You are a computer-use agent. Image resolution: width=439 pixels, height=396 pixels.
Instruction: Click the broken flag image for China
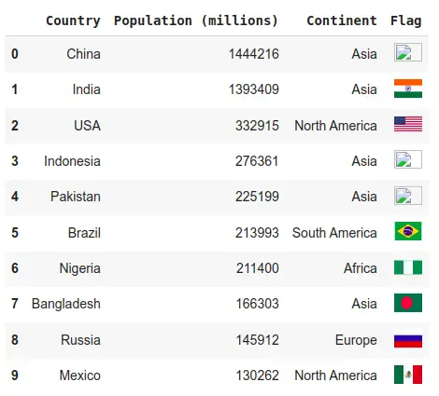pyautogui.click(x=408, y=52)
